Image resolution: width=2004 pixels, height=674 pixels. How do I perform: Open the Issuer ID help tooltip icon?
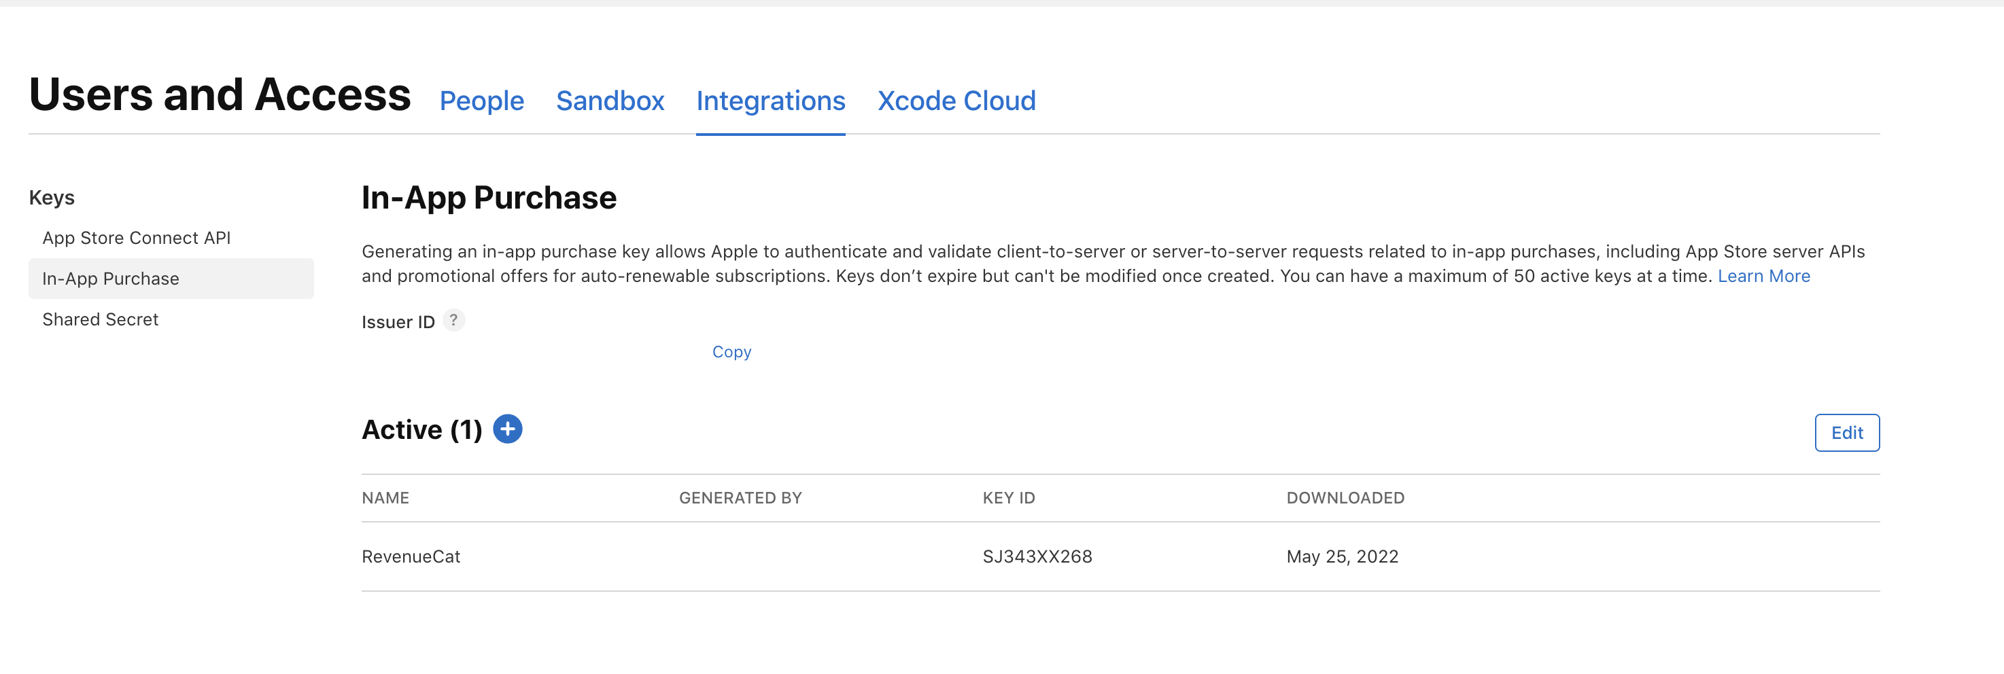point(454,319)
